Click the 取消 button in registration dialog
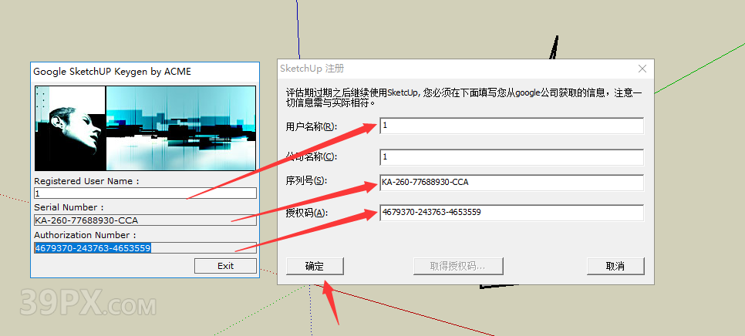Viewport: 745px width, 336px height. point(615,266)
